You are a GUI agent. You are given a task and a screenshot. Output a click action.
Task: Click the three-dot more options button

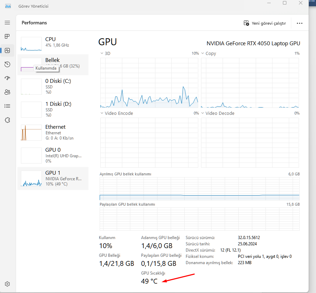[x=299, y=23]
